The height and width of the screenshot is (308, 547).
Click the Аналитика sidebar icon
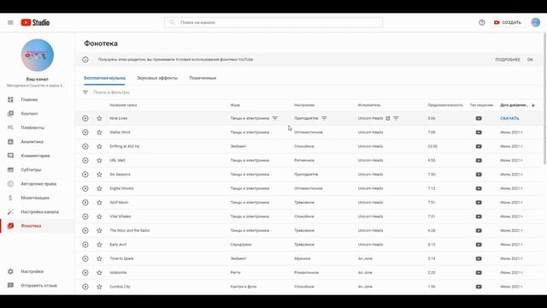pyautogui.click(x=10, y=141)
